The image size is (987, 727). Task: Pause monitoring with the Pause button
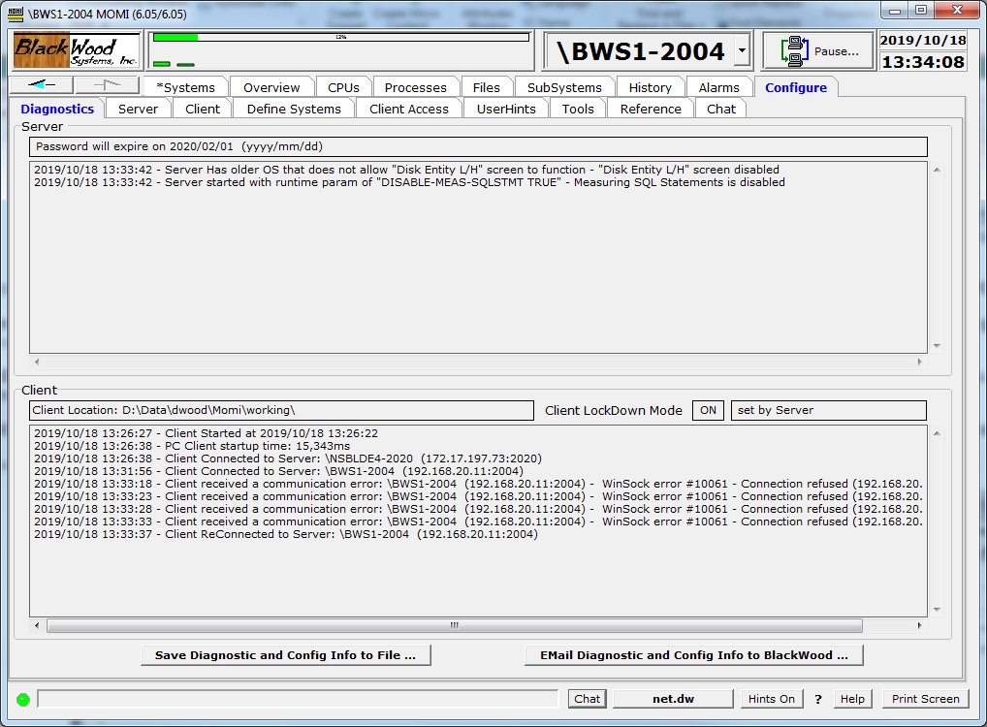pyautogui.click(x=818, y=51)
